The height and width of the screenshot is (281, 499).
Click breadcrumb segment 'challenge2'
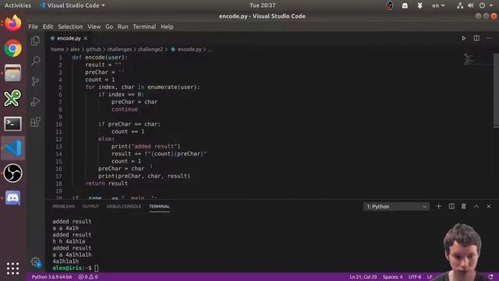(150, 49)
